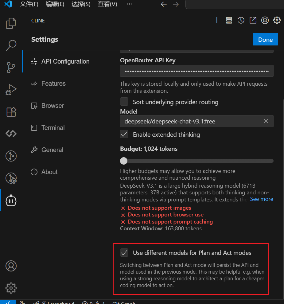Screen dimensions: 284x304
Task: Click the middle of the budget slider track
Action: pyautogui.click(x=196, y=161)
